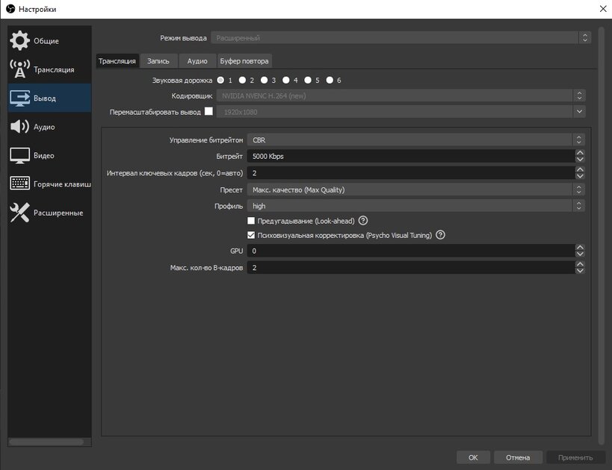Select audio track 3 radio button

265,80
